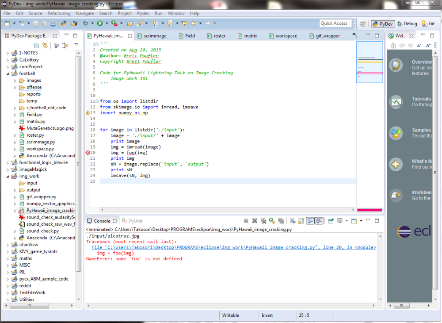The width and height of the screenshot is (442, 323).
Task: Toggle Scroll Lock in Console toolbar
Action: click(301, 221)
